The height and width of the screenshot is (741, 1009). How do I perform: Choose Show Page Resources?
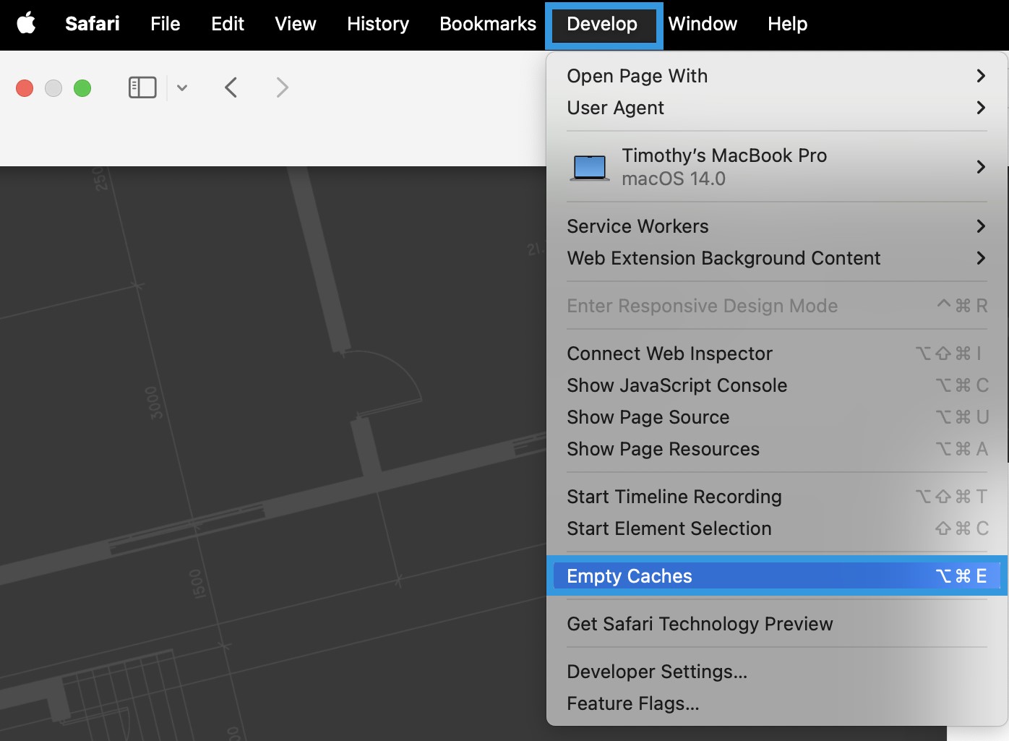pos(777,449)
